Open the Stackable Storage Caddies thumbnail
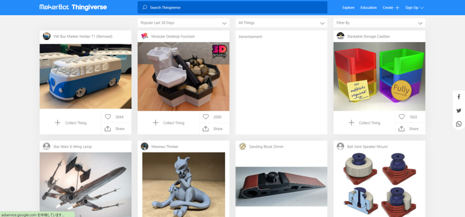Screen dimensions: 465x217 click(x=379, y=76)
